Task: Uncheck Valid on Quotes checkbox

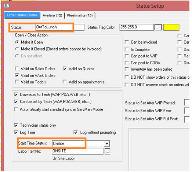Action: click(65, 68)
